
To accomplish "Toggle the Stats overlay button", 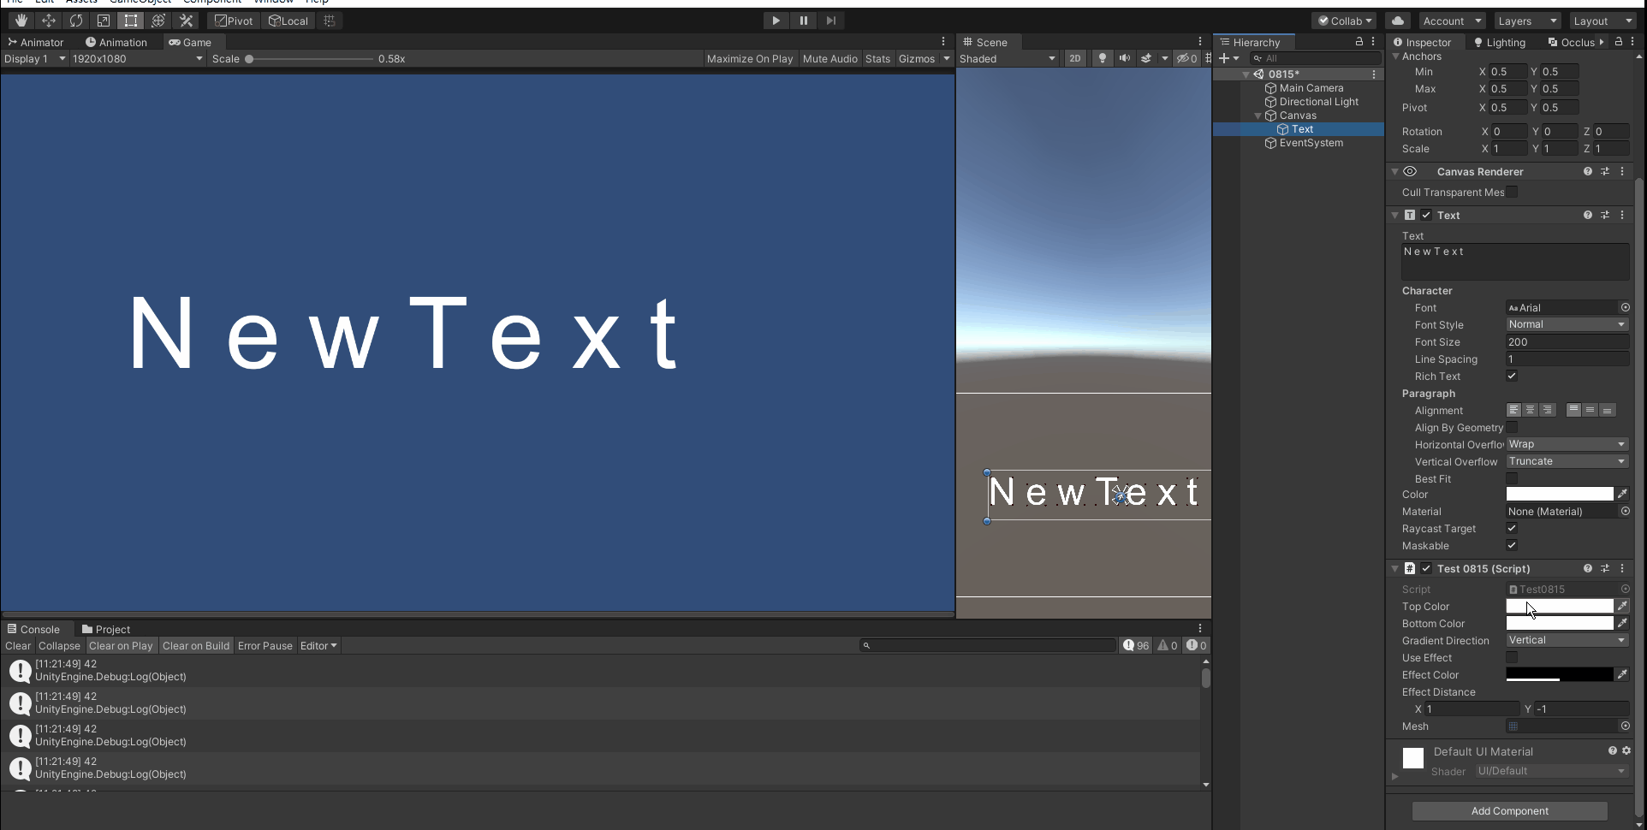I will pyautogui.click(x=878, y=58).
